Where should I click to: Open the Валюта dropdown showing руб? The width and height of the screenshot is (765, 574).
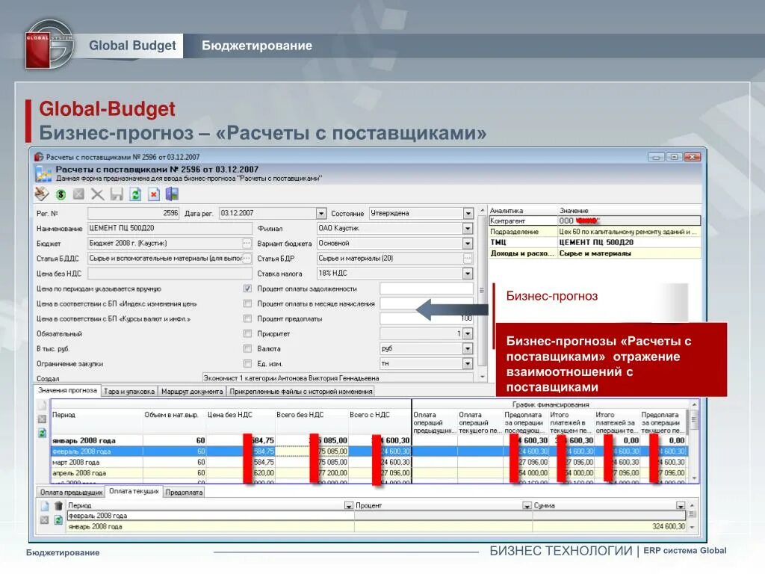click(468, 348)
